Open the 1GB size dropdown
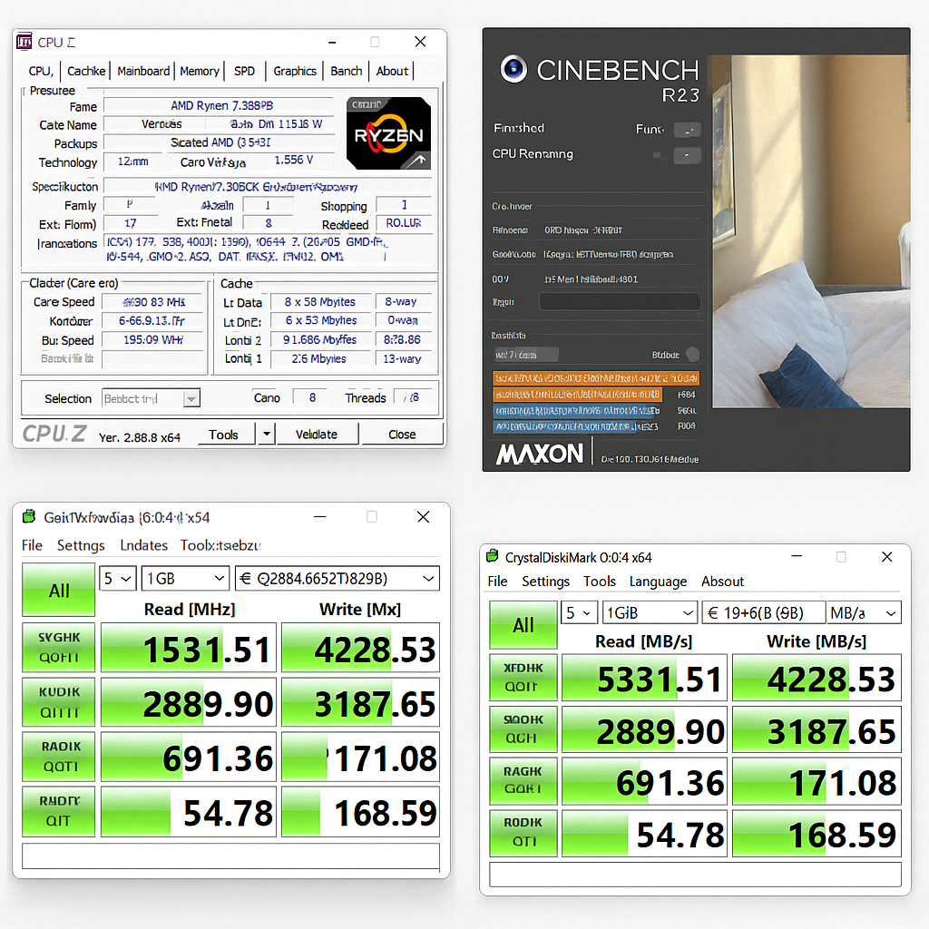 pyautogui.click(x=185, y=578)
